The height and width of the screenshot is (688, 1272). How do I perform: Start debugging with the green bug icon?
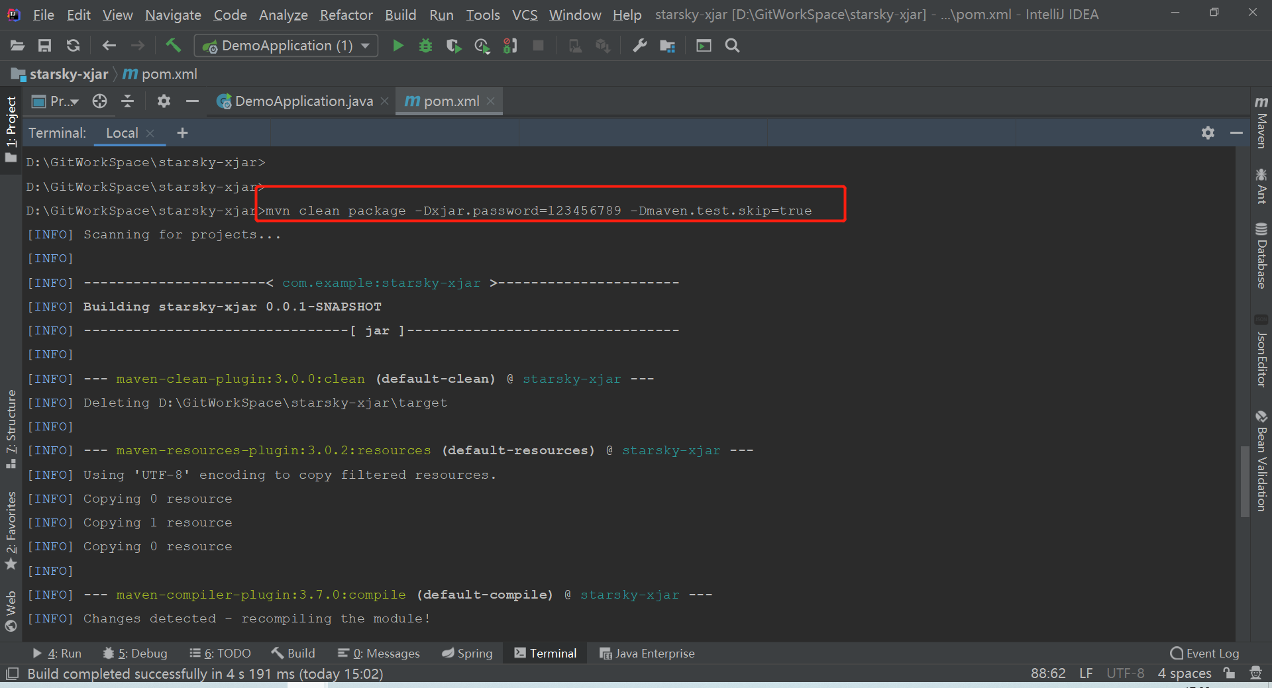pos(425,46)
